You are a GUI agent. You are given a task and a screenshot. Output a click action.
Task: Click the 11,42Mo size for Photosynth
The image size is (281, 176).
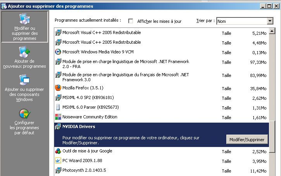point(258,171)
